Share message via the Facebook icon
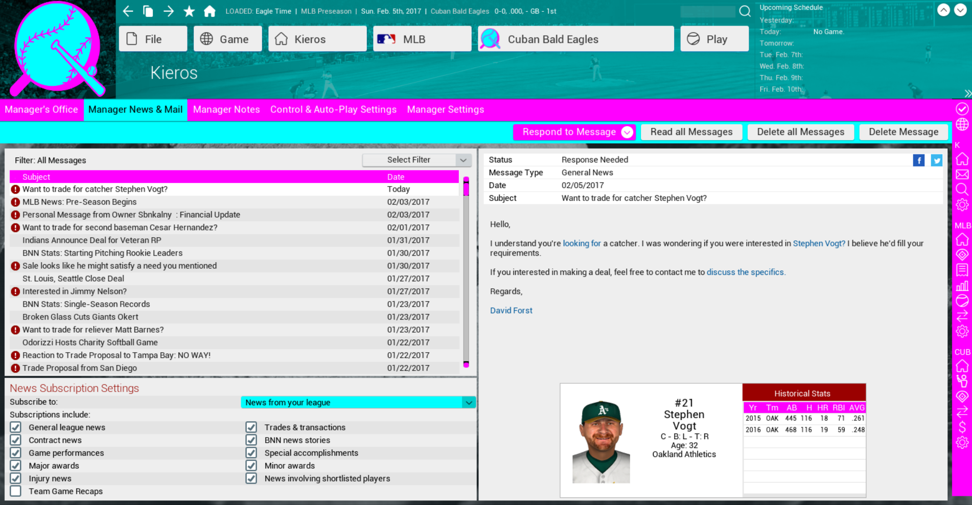This screenshot has height=505, width=972. click(919, 160)
